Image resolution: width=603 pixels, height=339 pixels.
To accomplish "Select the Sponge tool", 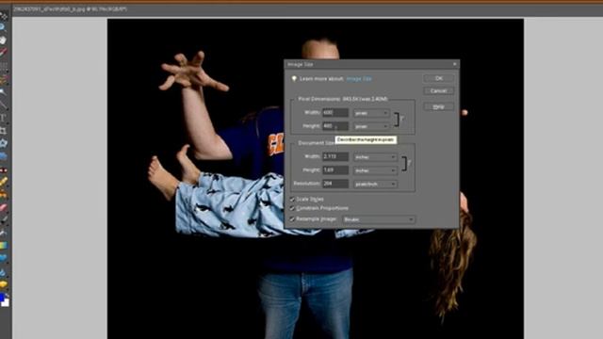I will [x=3, y=284].
